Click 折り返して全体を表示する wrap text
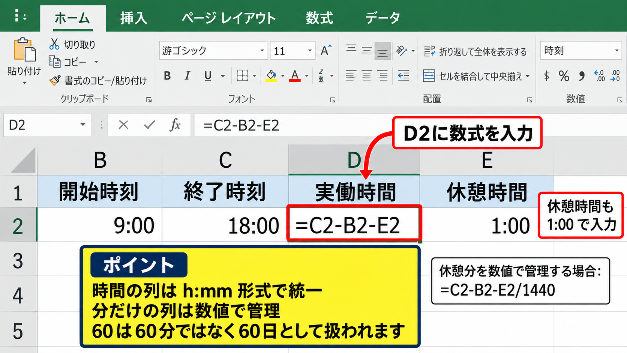The width and height of the screenshot is (627, 353). tap(475, 51)
